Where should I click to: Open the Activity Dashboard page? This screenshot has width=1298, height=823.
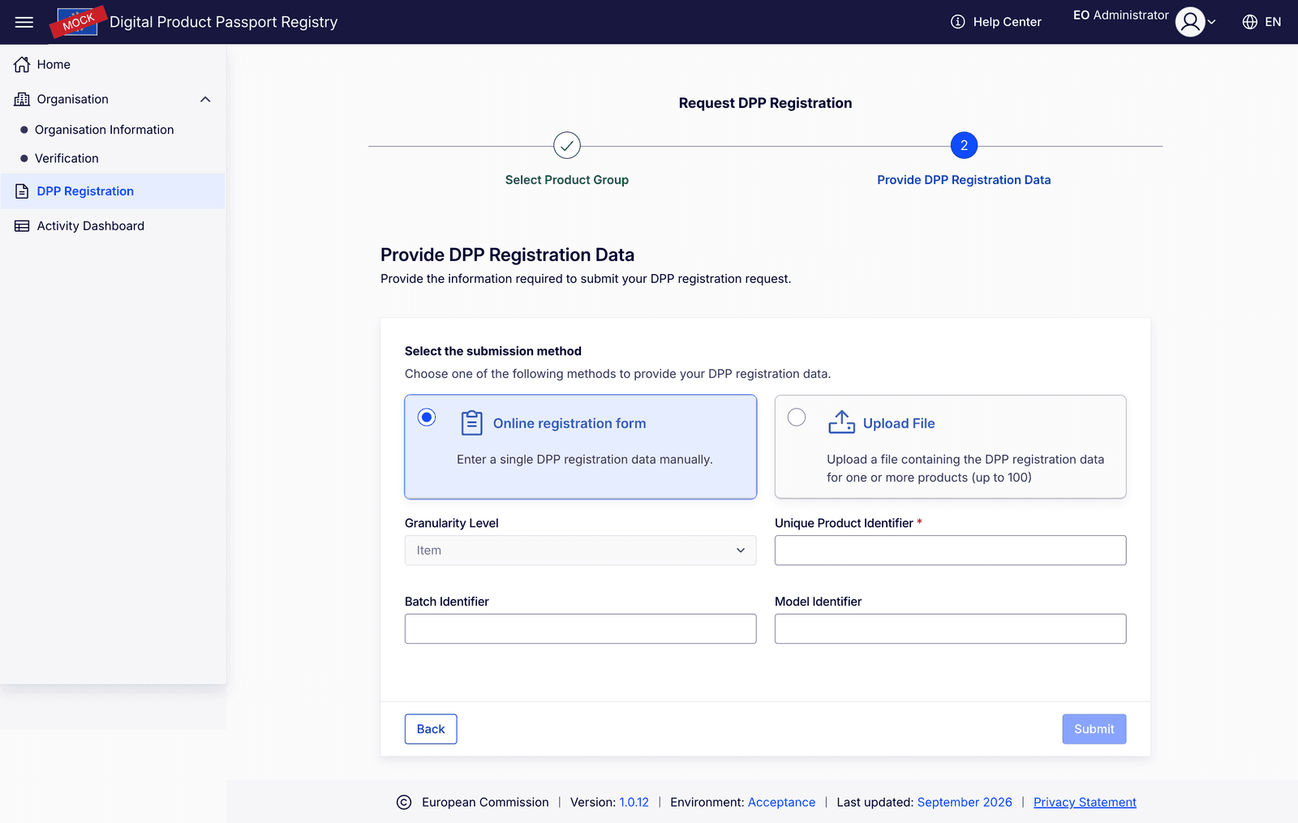[x=91, y=226]
